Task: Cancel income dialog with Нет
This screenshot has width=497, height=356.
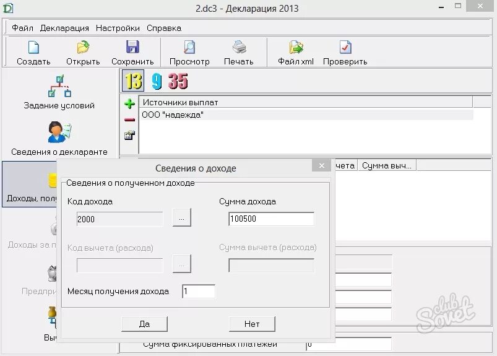Action: 252,324
